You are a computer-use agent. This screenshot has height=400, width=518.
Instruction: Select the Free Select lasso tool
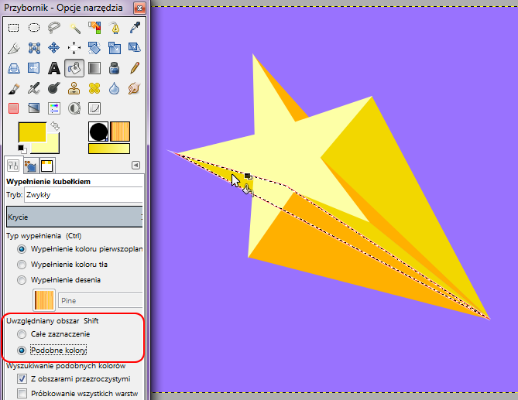point(53,28)
